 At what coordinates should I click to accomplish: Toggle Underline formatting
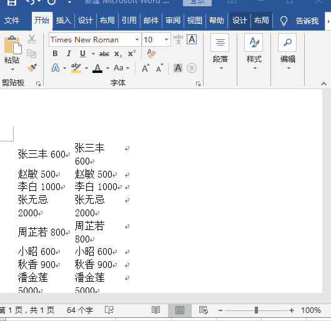click(82, 54)
